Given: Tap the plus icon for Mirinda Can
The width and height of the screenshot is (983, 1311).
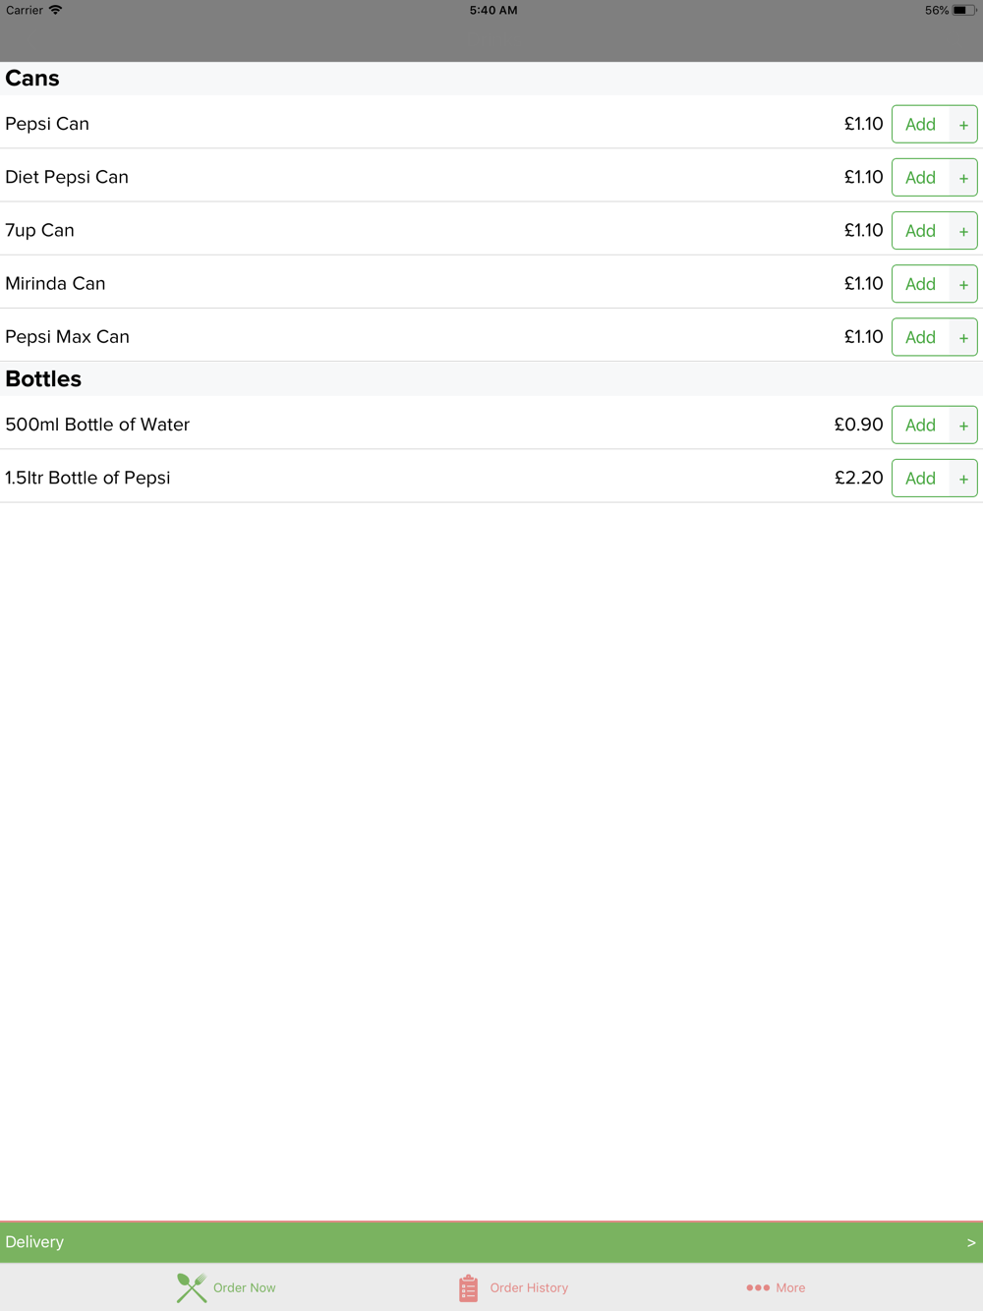Looking at the screenshot, I should coord(963,284).
